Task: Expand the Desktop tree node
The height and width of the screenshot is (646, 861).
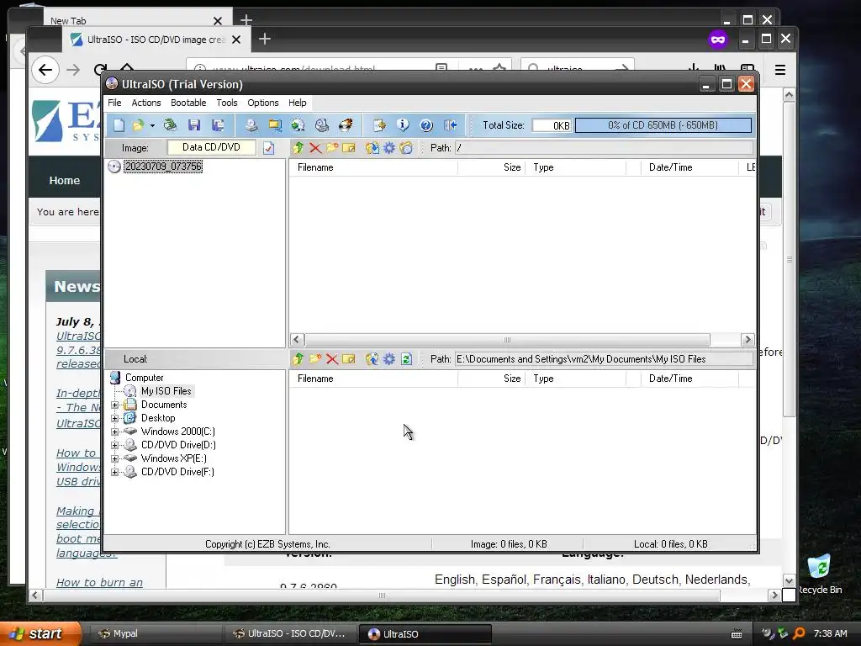Action: coord(114,419)
